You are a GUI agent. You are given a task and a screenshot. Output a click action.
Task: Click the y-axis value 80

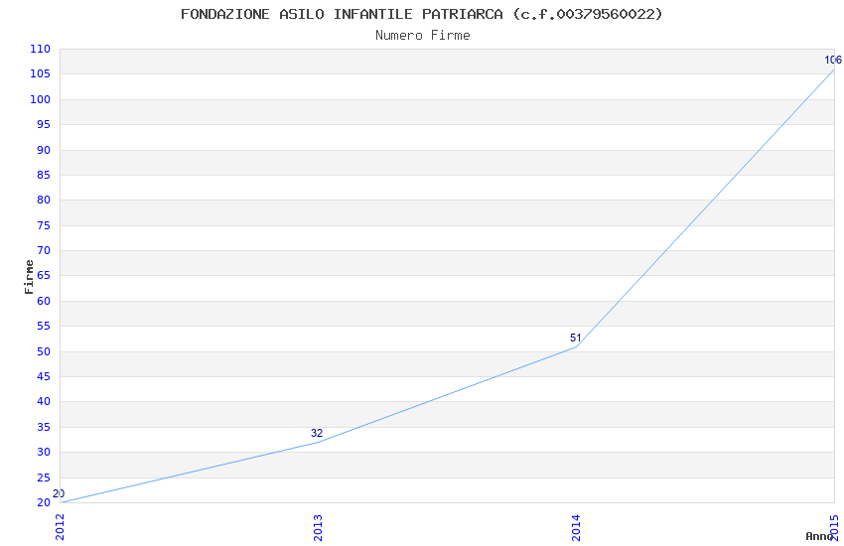coord(44,201)
